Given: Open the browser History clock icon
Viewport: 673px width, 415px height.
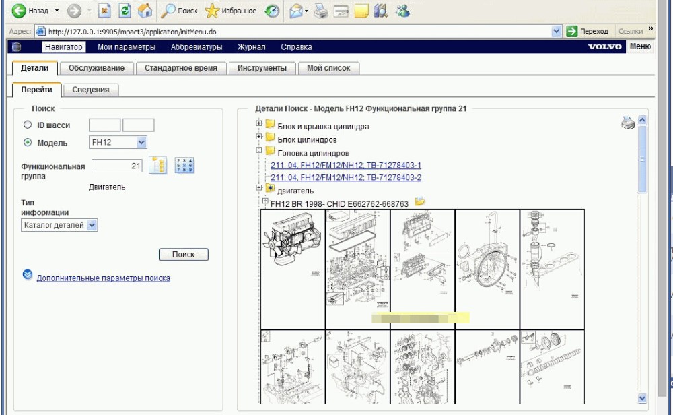Looking at the screenshot, I should (x=272, y=11).
